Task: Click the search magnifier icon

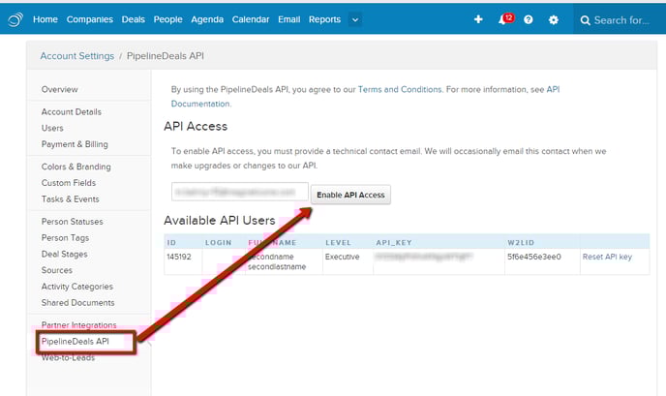Action: tap(585, 20)
